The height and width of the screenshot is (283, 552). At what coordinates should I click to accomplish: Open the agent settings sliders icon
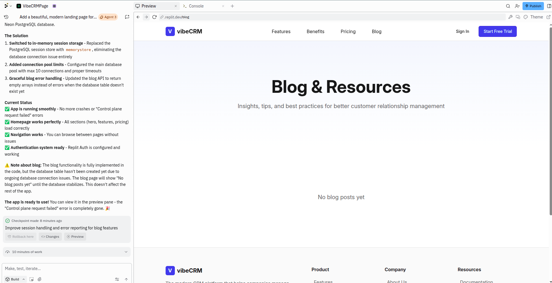pos(117,279)
